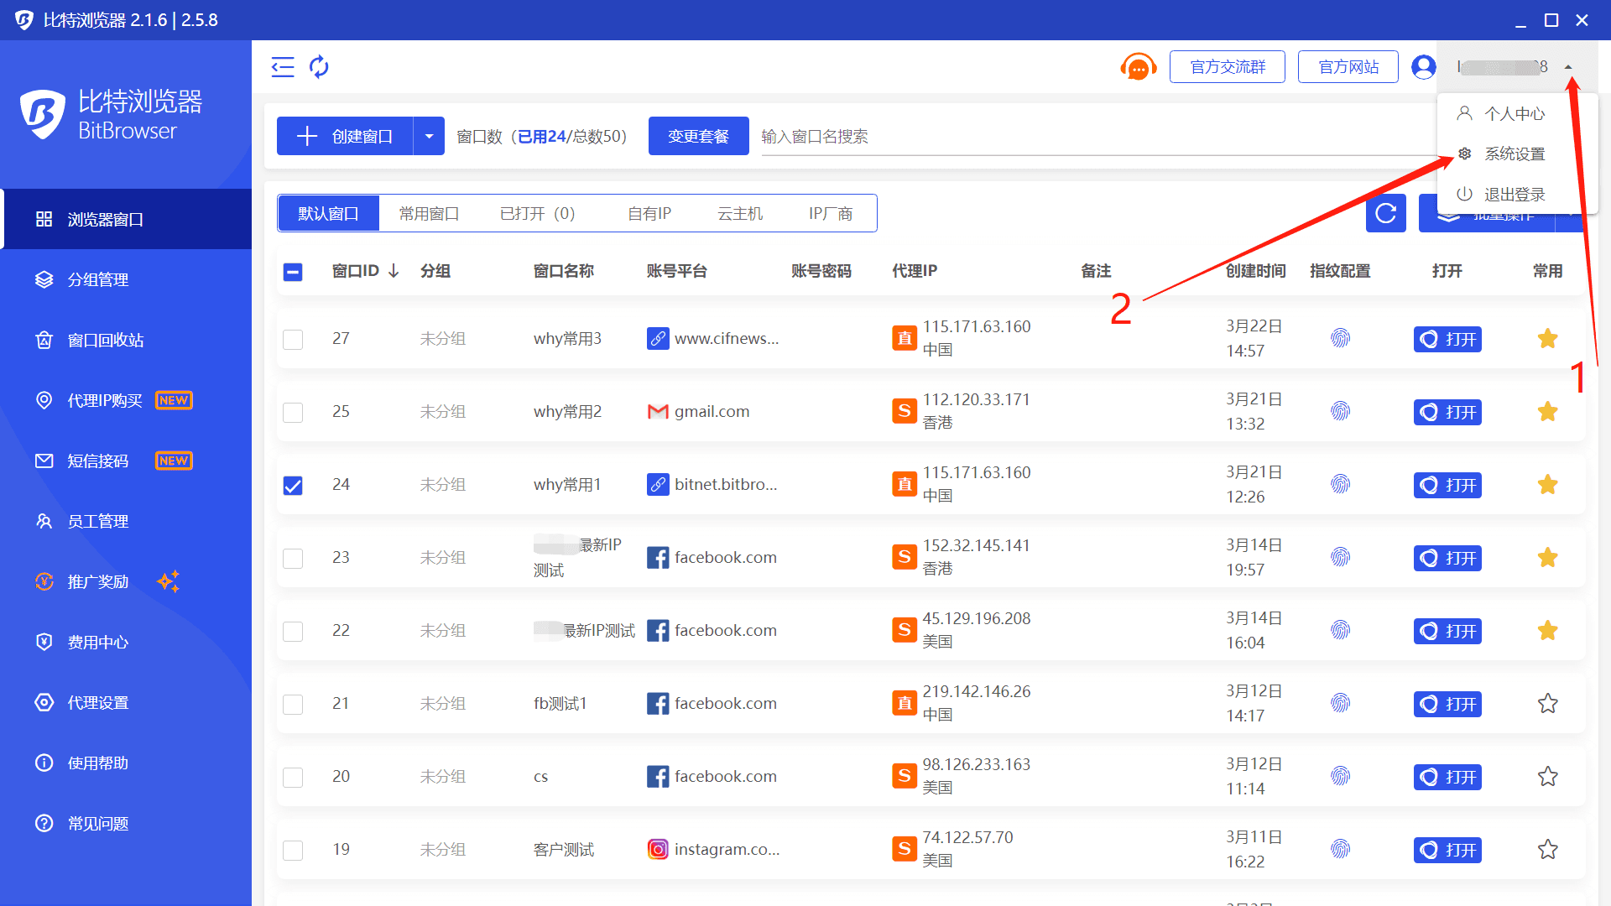1611x906 pixels.
Task: Click the 变更套餐 button
Action: [x=698, y=136]
